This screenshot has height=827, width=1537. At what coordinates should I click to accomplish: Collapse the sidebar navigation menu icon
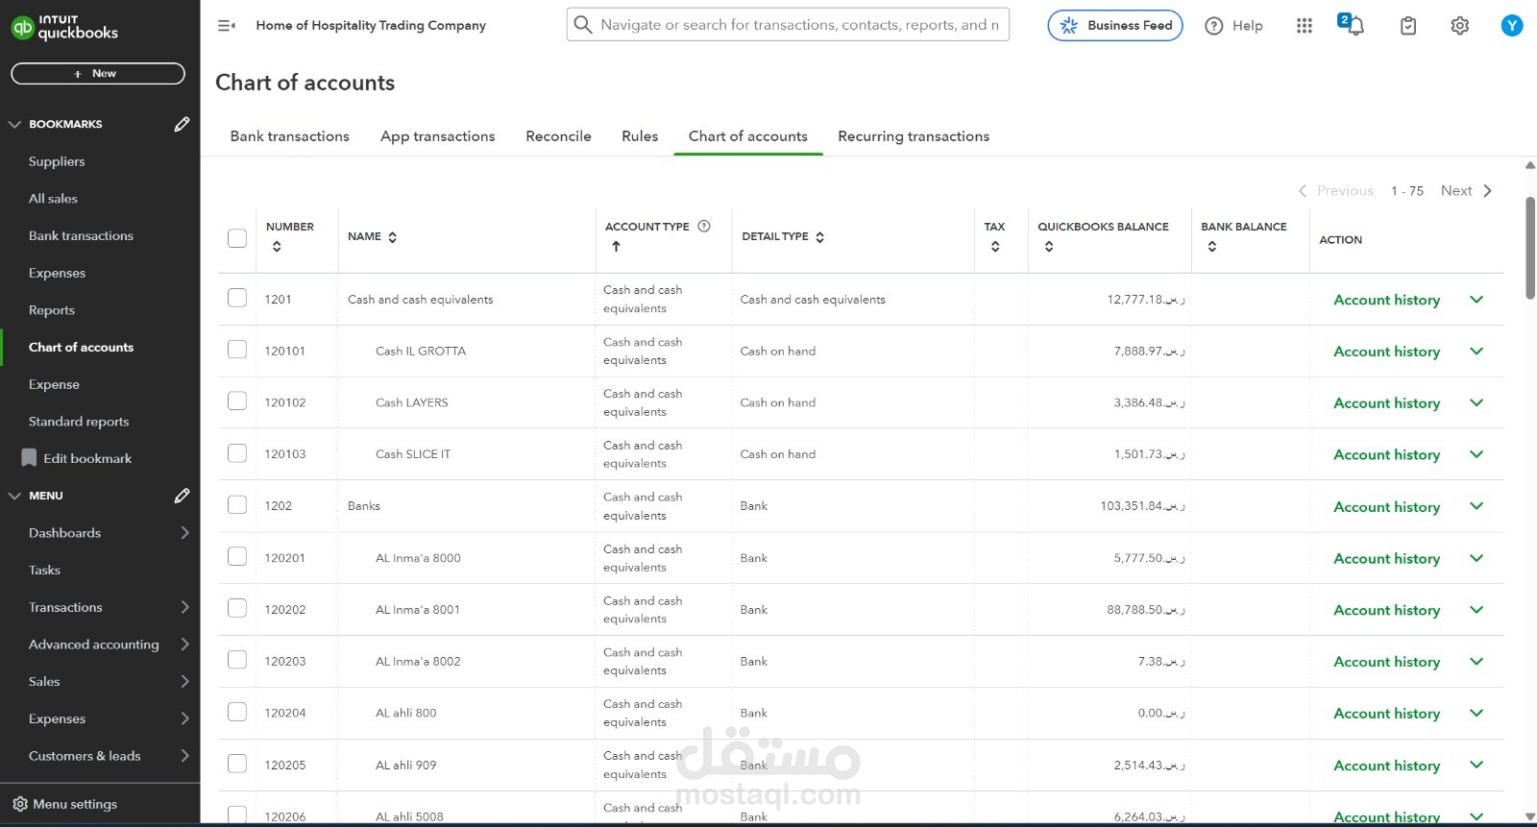click(x=227, y=26)
